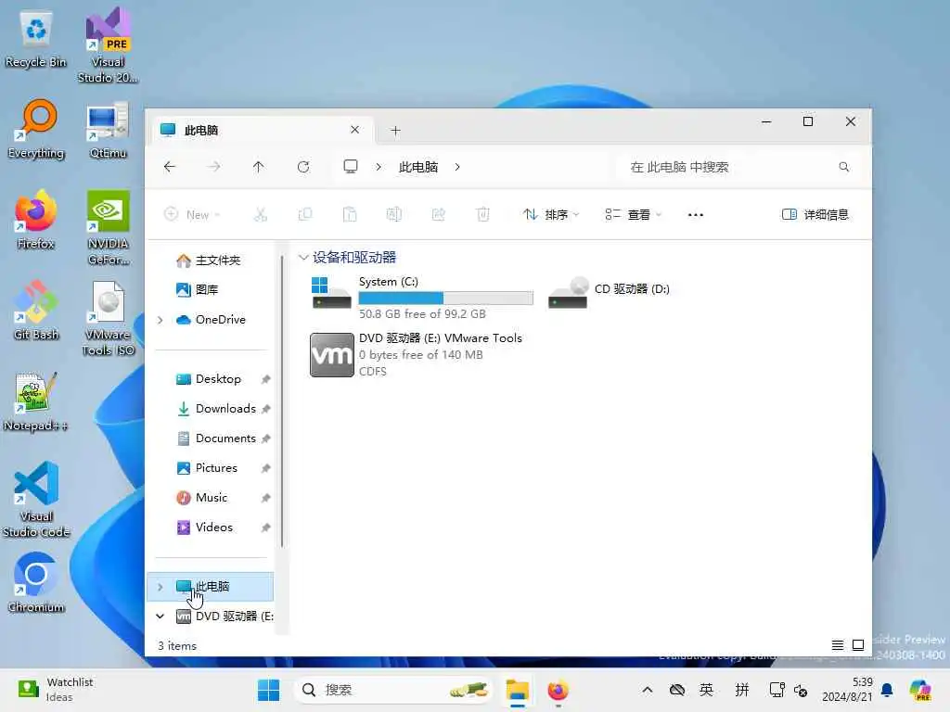This screenshot has height=712, width=950.
Task: Select the 此电脑 window tab
Action: click(261, 130)
